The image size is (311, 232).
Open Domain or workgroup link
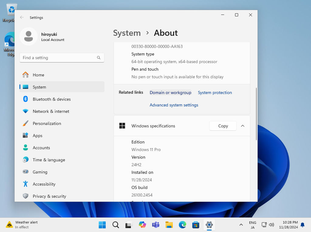click(x=170, y=92)
